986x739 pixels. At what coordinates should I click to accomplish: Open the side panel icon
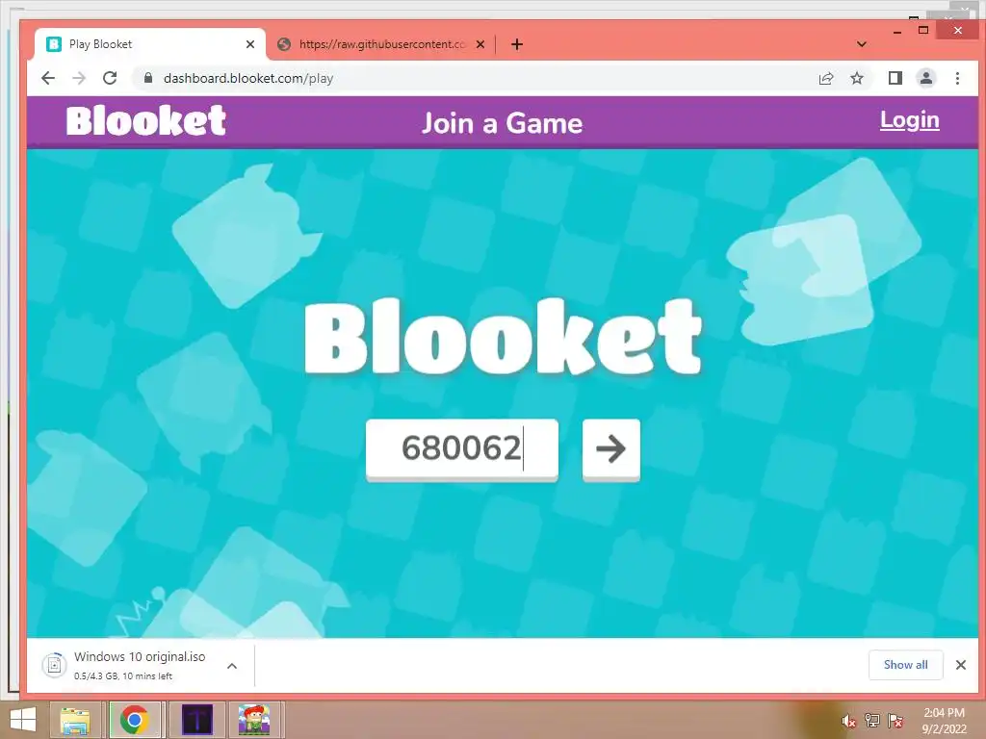tap(895, 78)
